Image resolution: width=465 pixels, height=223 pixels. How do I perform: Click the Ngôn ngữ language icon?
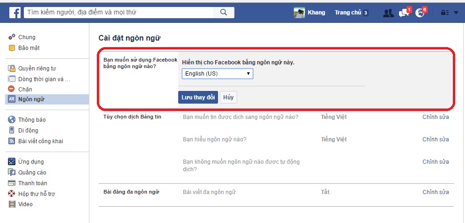(12, 99)
